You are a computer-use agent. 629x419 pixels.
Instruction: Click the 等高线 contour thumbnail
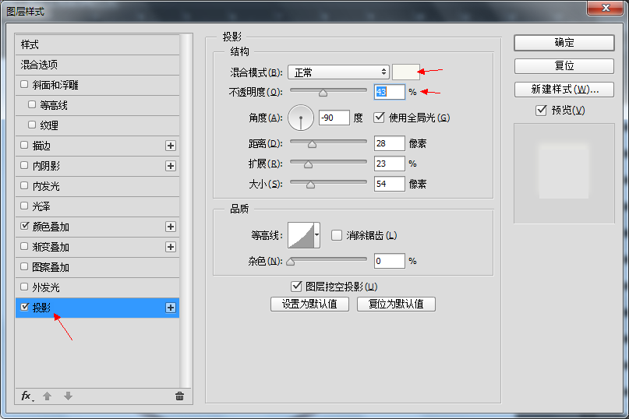[301, 235]
